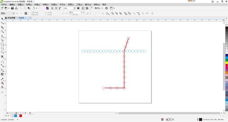Toggle Show Grid in toolbar
This screenshot has width=228, height=122.
point(87,8)
